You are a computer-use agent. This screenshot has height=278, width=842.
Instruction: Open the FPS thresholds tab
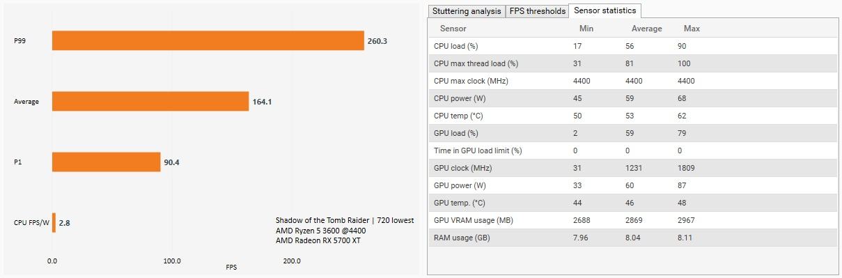click(x=536, y=11)
